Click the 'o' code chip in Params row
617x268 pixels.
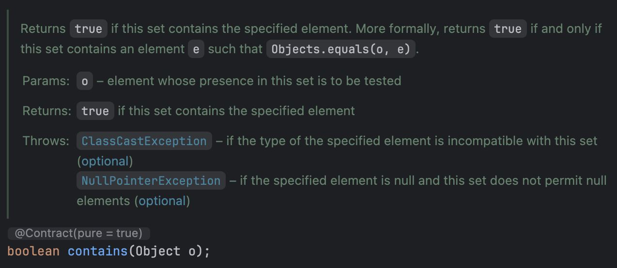pyautogui.click(x=85, y=81)
